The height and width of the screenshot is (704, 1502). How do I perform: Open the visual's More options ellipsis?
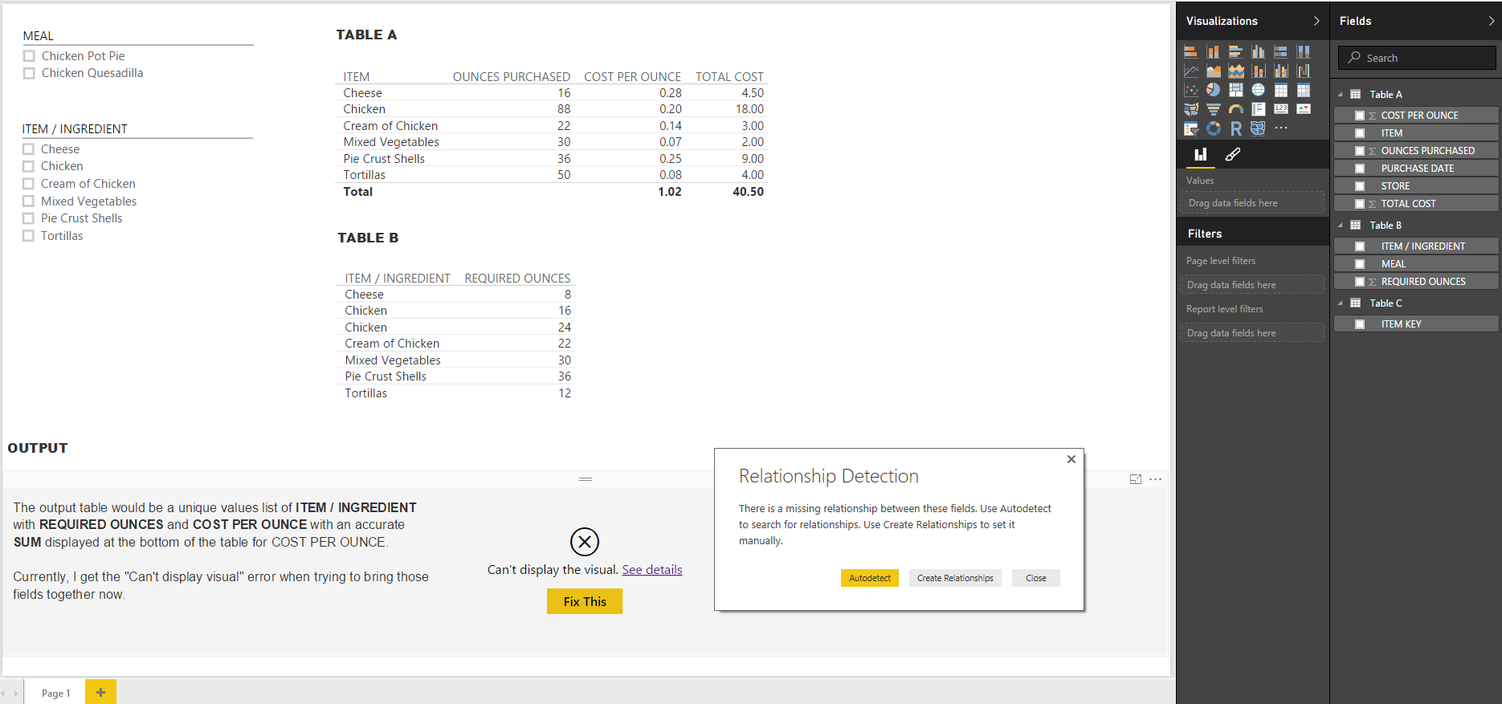pyautogui.click(x=1156, y=479)
